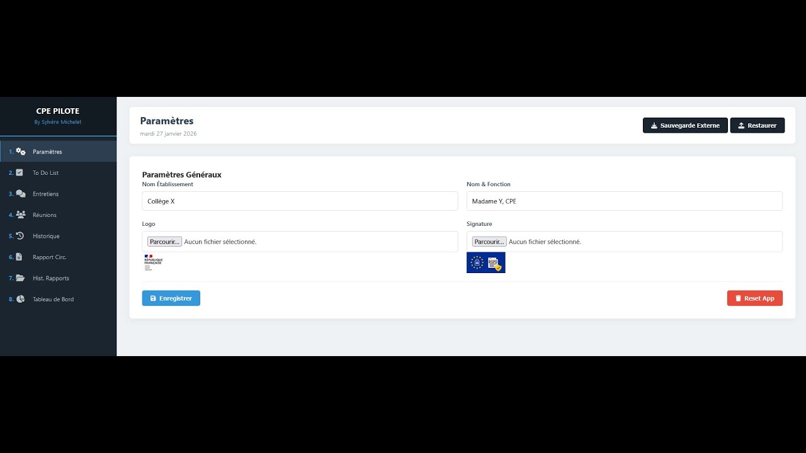Click the blue RGPD signature thumbnail
The image size is (806, 453).
pyautogui.click(x=486, y=262)
